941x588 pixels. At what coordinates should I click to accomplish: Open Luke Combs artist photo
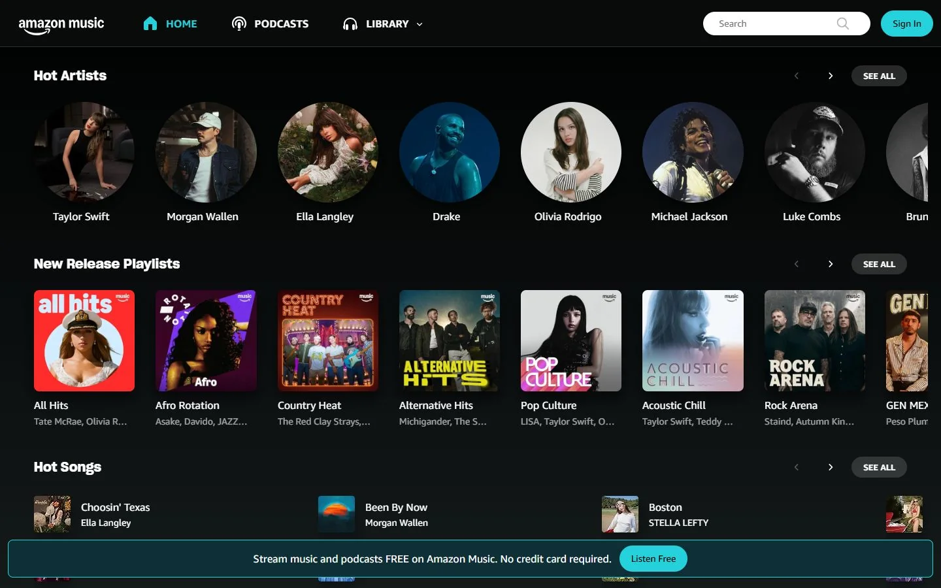pos(815,152)
